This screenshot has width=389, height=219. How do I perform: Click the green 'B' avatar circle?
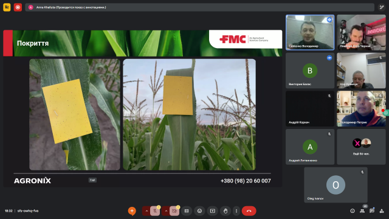point(310,71)
